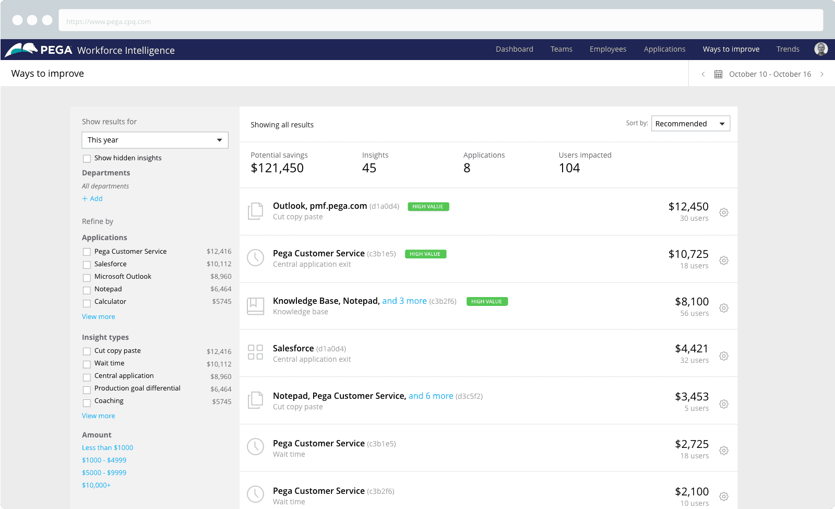
Task: Check Production goal differential insight type
Action: point(87,389)
